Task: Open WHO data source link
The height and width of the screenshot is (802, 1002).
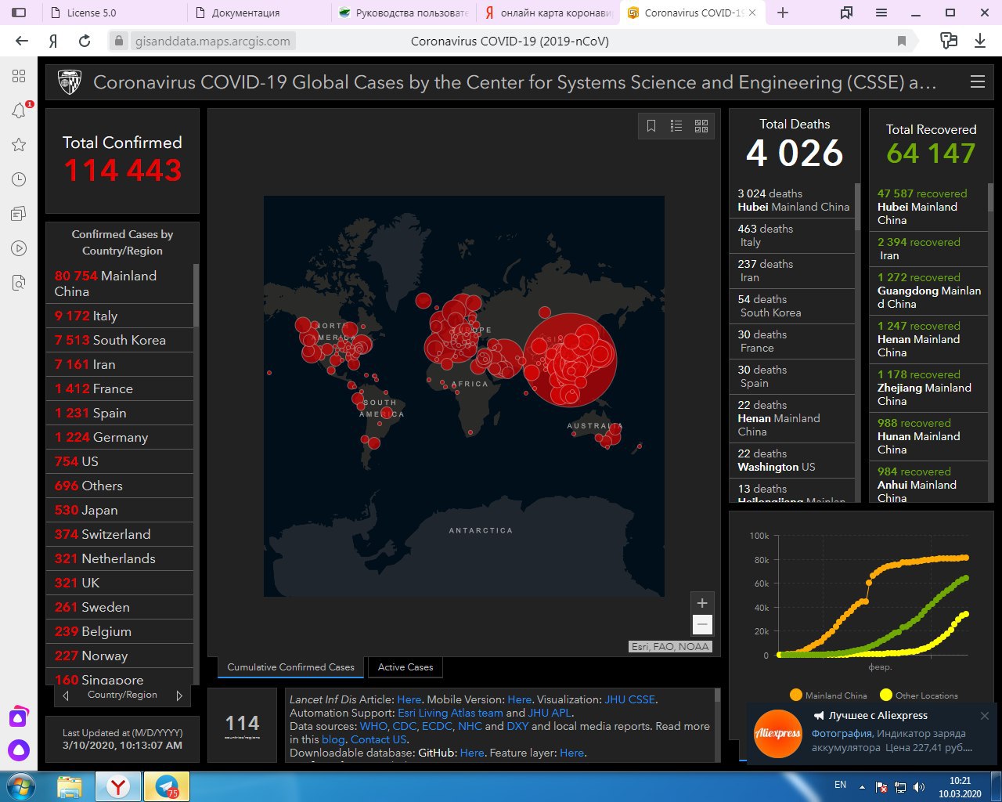Action: point(373,726)
